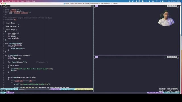Click the 'char header[4];' line
Image resolution: width=182 pixels, height=102 pixels.
pos(14,33)
